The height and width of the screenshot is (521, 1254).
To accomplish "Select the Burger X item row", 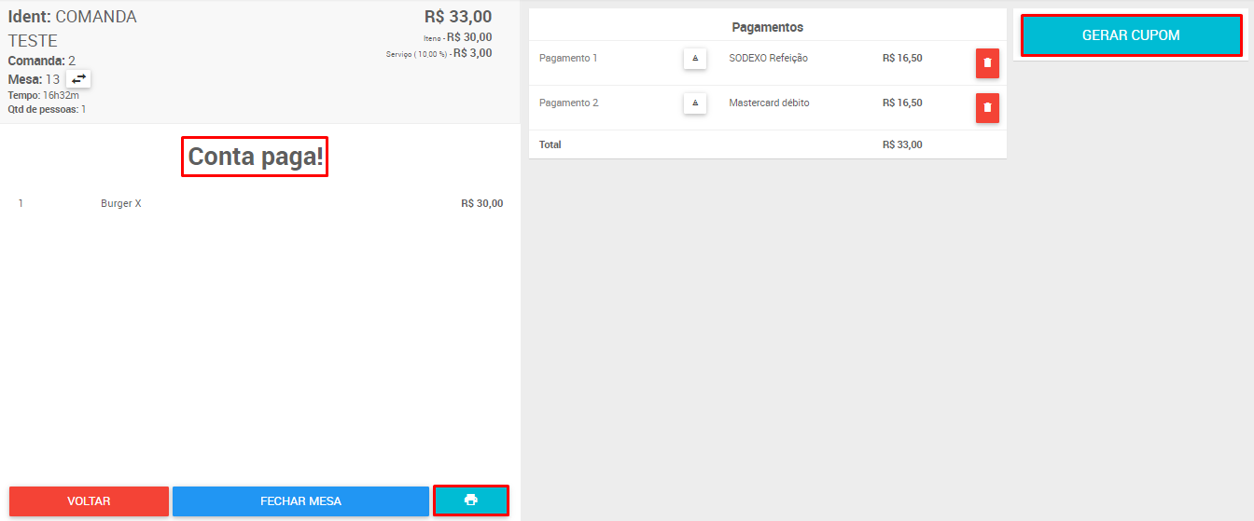I will click(260, 203).
